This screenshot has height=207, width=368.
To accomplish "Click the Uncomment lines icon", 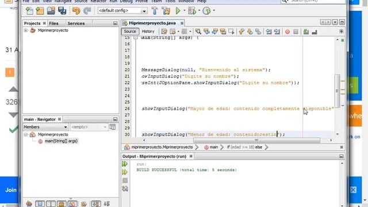I will tap(315, 32).
